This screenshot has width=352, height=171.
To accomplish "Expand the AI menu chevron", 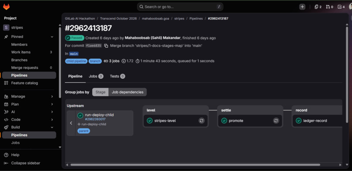I will coord(52,112).
